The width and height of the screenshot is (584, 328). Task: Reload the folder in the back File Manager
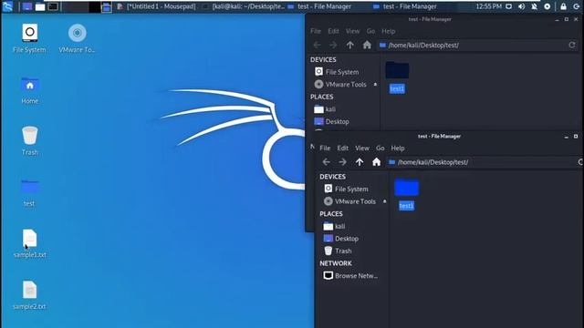(572, 45)
